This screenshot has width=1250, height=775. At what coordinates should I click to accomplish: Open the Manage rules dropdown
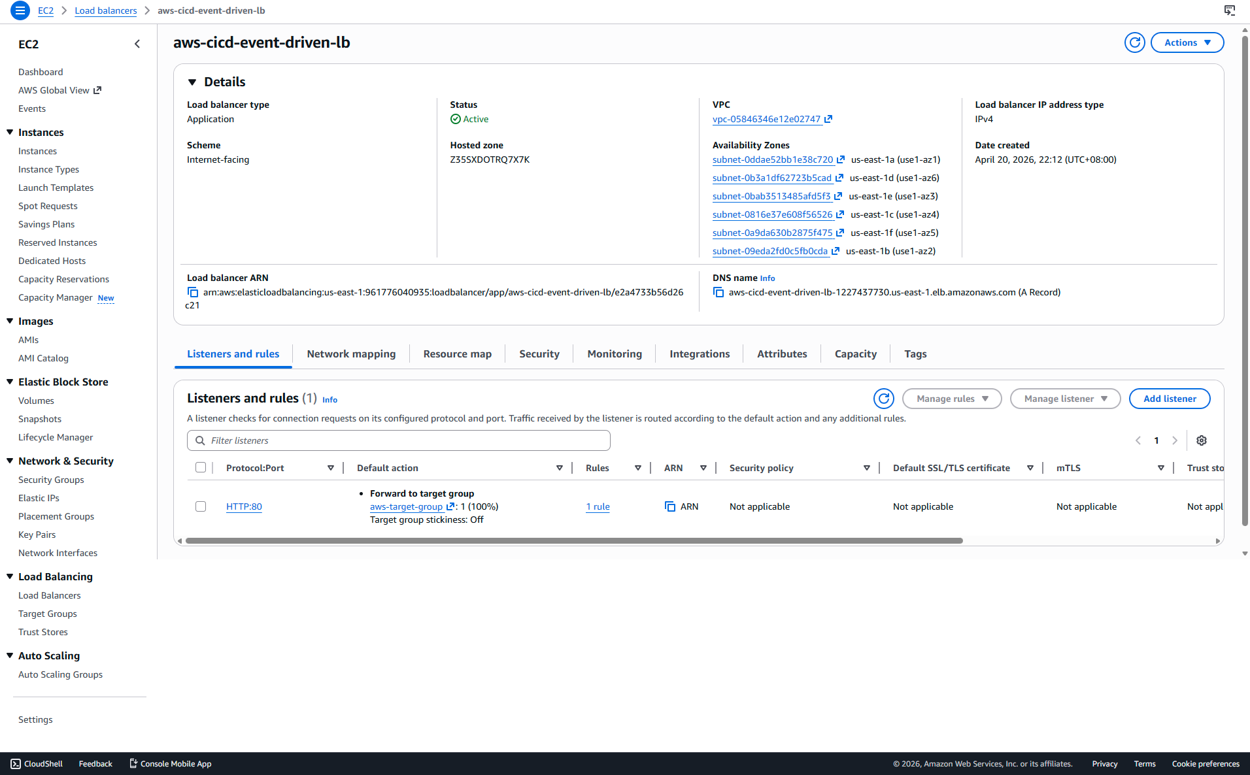point(952,399)
